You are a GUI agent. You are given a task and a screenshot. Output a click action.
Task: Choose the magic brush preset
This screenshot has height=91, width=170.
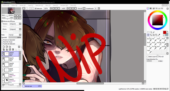click(x=149, y=51)
